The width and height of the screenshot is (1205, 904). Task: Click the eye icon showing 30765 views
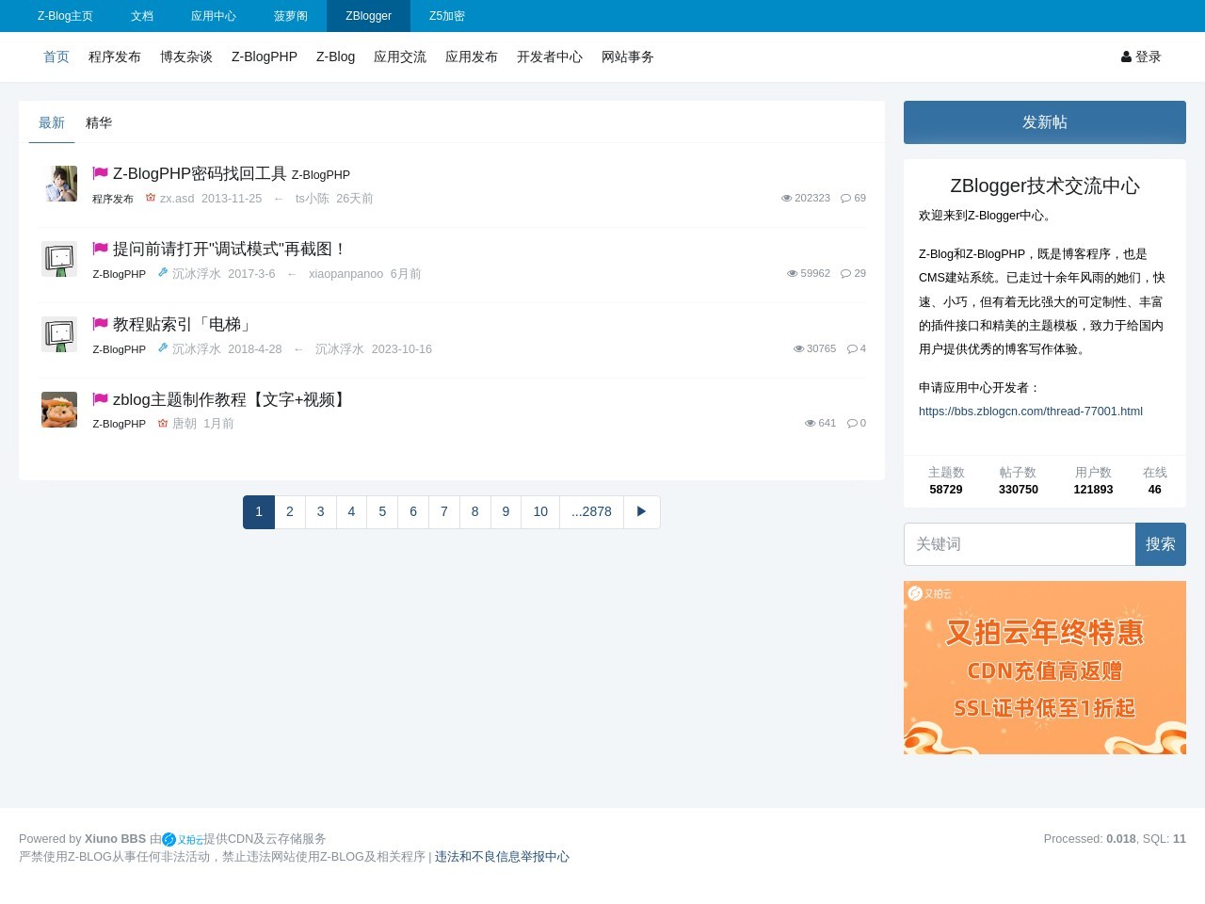(798, 348)
